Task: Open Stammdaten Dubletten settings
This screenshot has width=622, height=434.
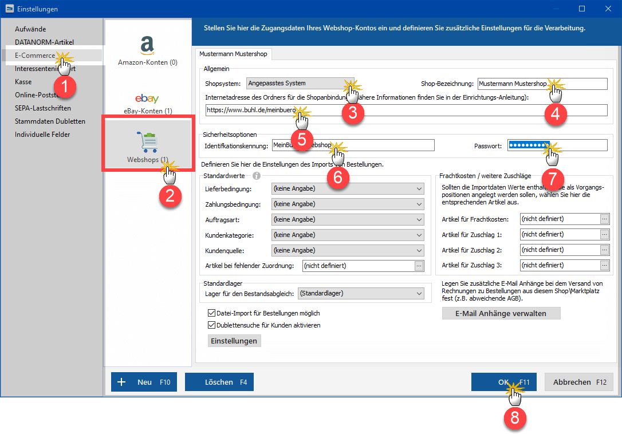Action: pyautogui.click(x=50, y=121)
